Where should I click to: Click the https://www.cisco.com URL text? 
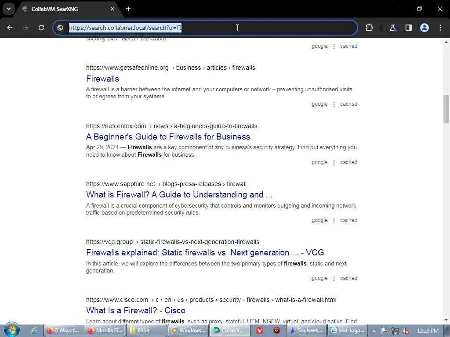click(117, 300)
